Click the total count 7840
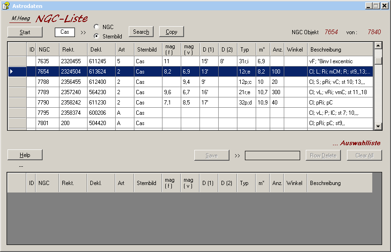391x252 pixels. 374,32
